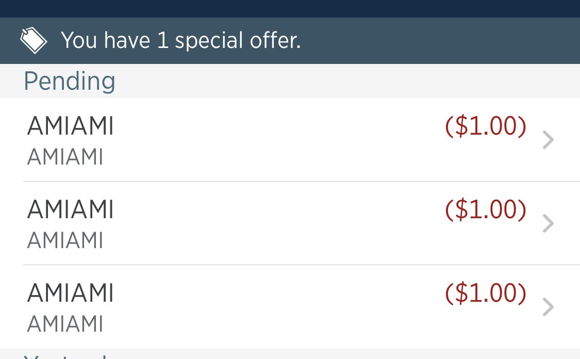Click the divider between first and second transactions
Screen dimensions: 580x359
(301, 182)
